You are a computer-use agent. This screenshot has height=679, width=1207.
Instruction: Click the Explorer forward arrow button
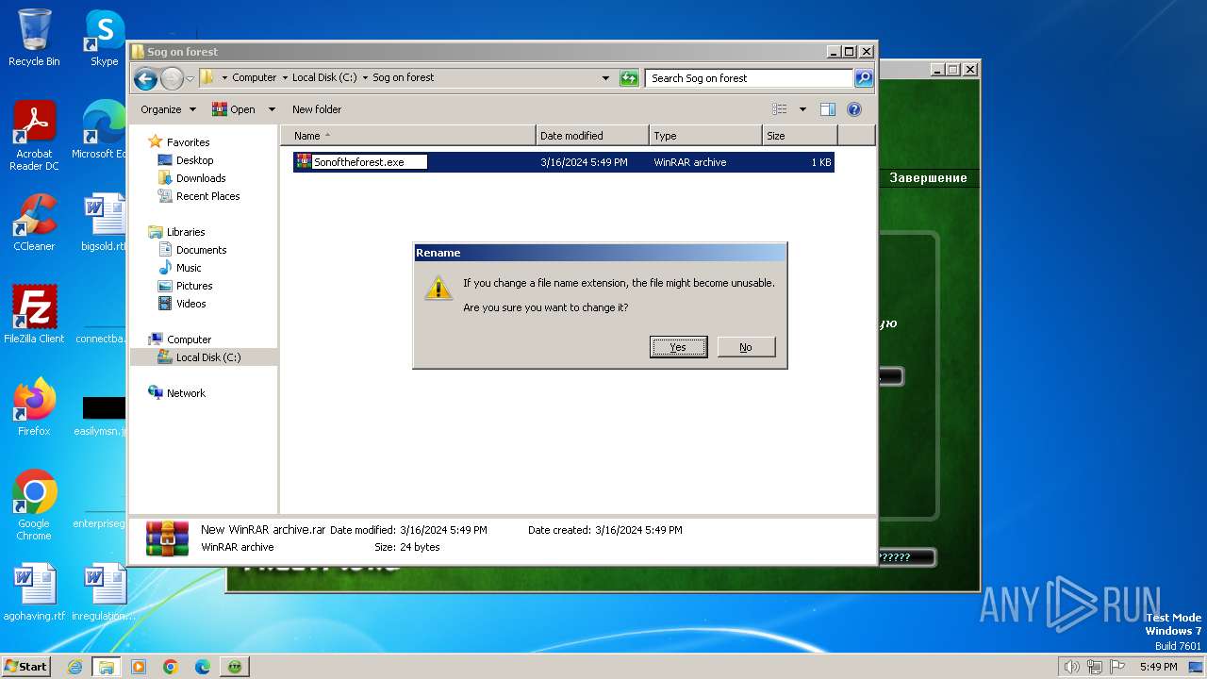tap(172, 78)
